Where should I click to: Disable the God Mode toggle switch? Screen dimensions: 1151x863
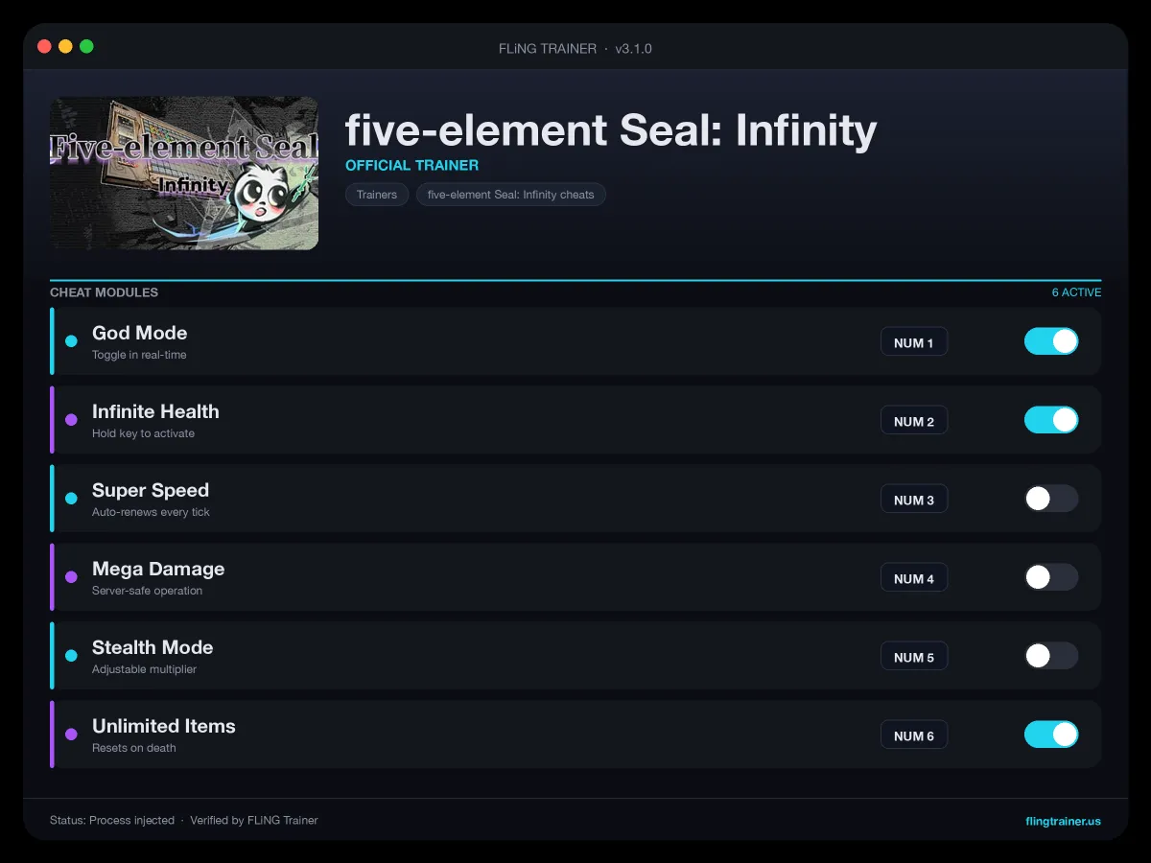point(1051,341)
